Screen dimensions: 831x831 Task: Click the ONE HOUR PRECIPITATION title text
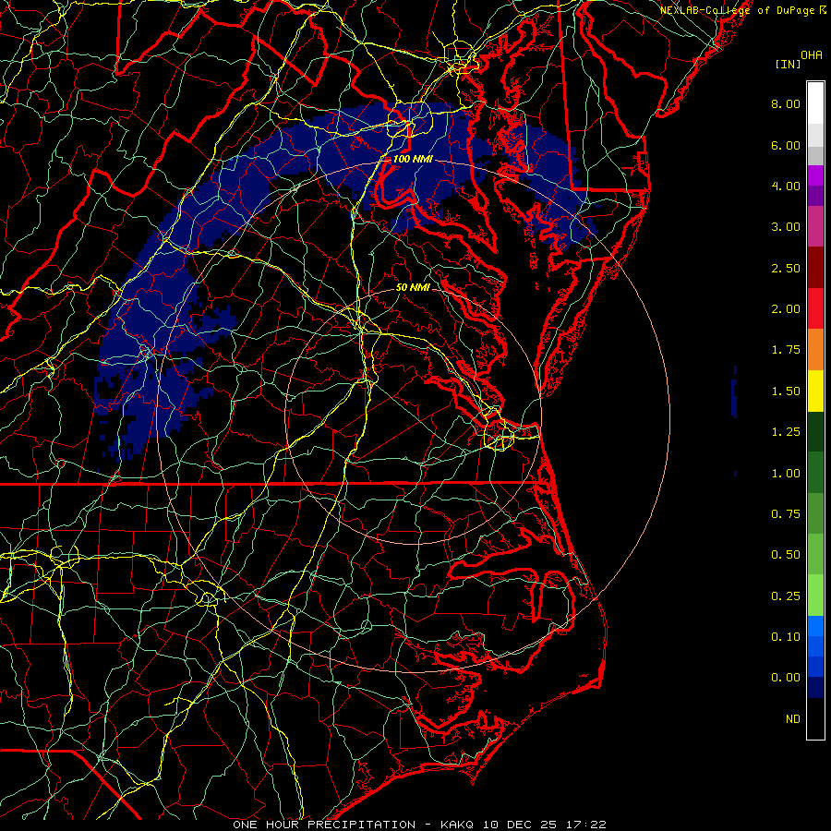(324, 825)
